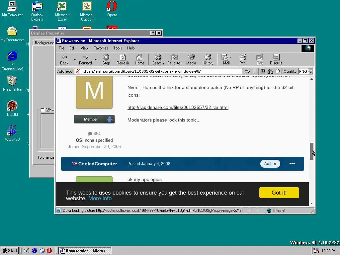Expand the Mail button dropdown arrow
Screen dimensions: 340x255
pos(230,57)
